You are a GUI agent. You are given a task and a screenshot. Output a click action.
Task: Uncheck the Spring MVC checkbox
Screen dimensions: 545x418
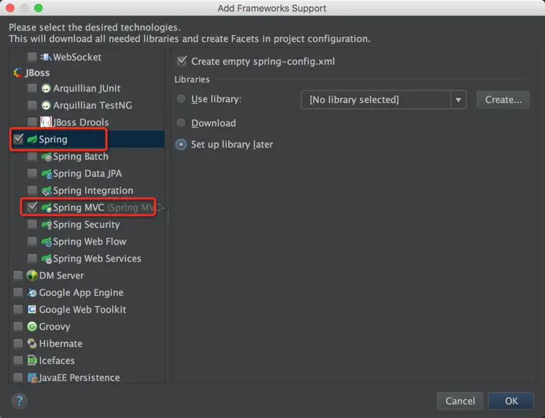(x=33, y=207)
